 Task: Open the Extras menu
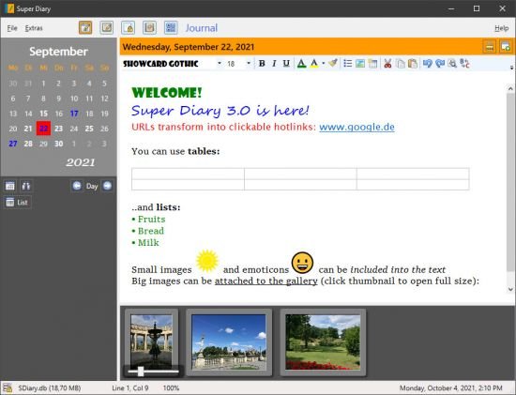(34, 28)
